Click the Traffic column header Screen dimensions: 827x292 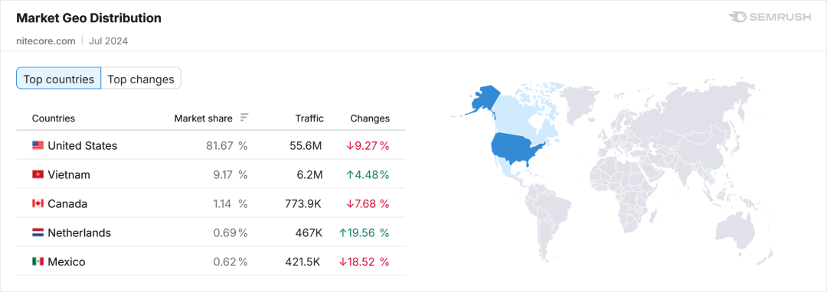pos(309,118)
